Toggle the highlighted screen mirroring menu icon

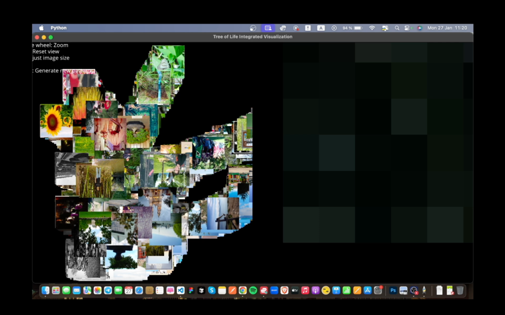tap(268, 28)
